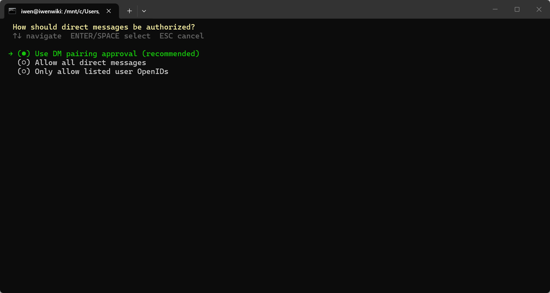This screenshot has height=293, width=550.
Task: Click the "ESC cancel" hint text
Action: (182, 36)
